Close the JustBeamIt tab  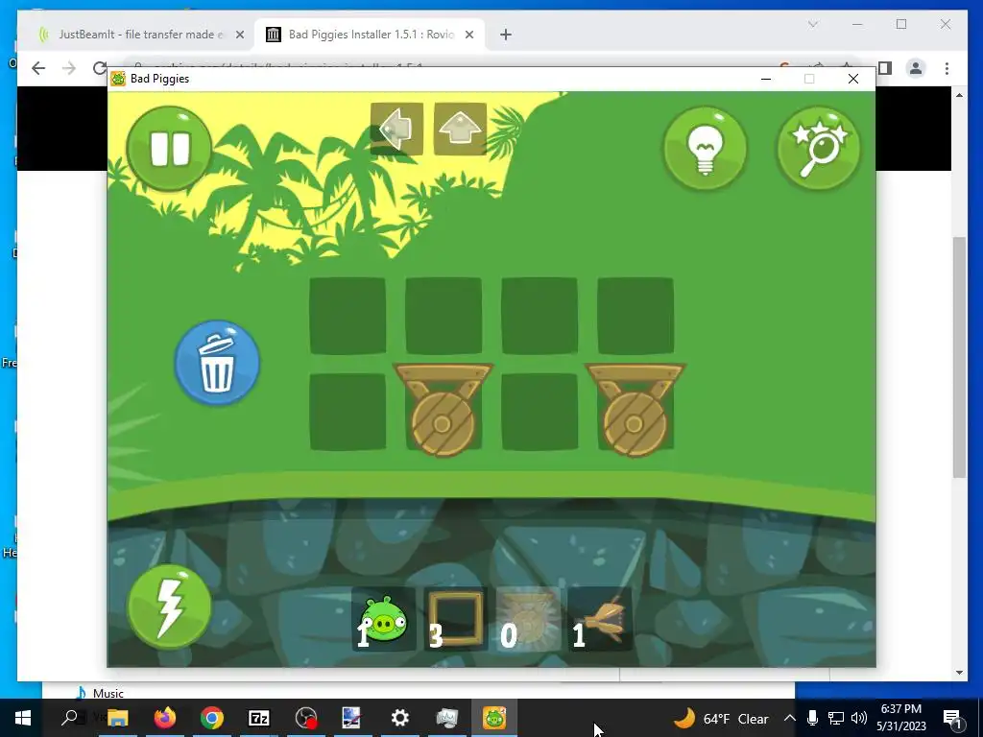(239, 35)
